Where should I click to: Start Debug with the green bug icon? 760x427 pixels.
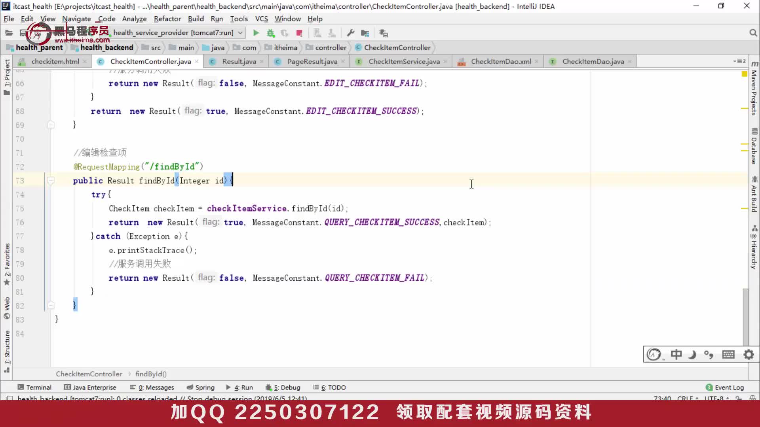point(271,33)
